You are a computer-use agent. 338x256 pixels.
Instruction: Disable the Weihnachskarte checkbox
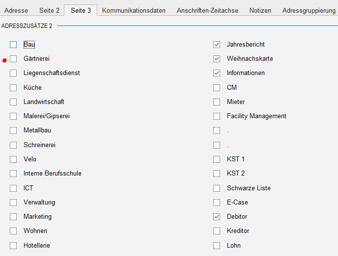click(217, 59)
